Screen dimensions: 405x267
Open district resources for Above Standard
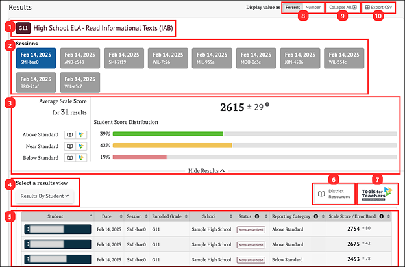click(70, 134)
